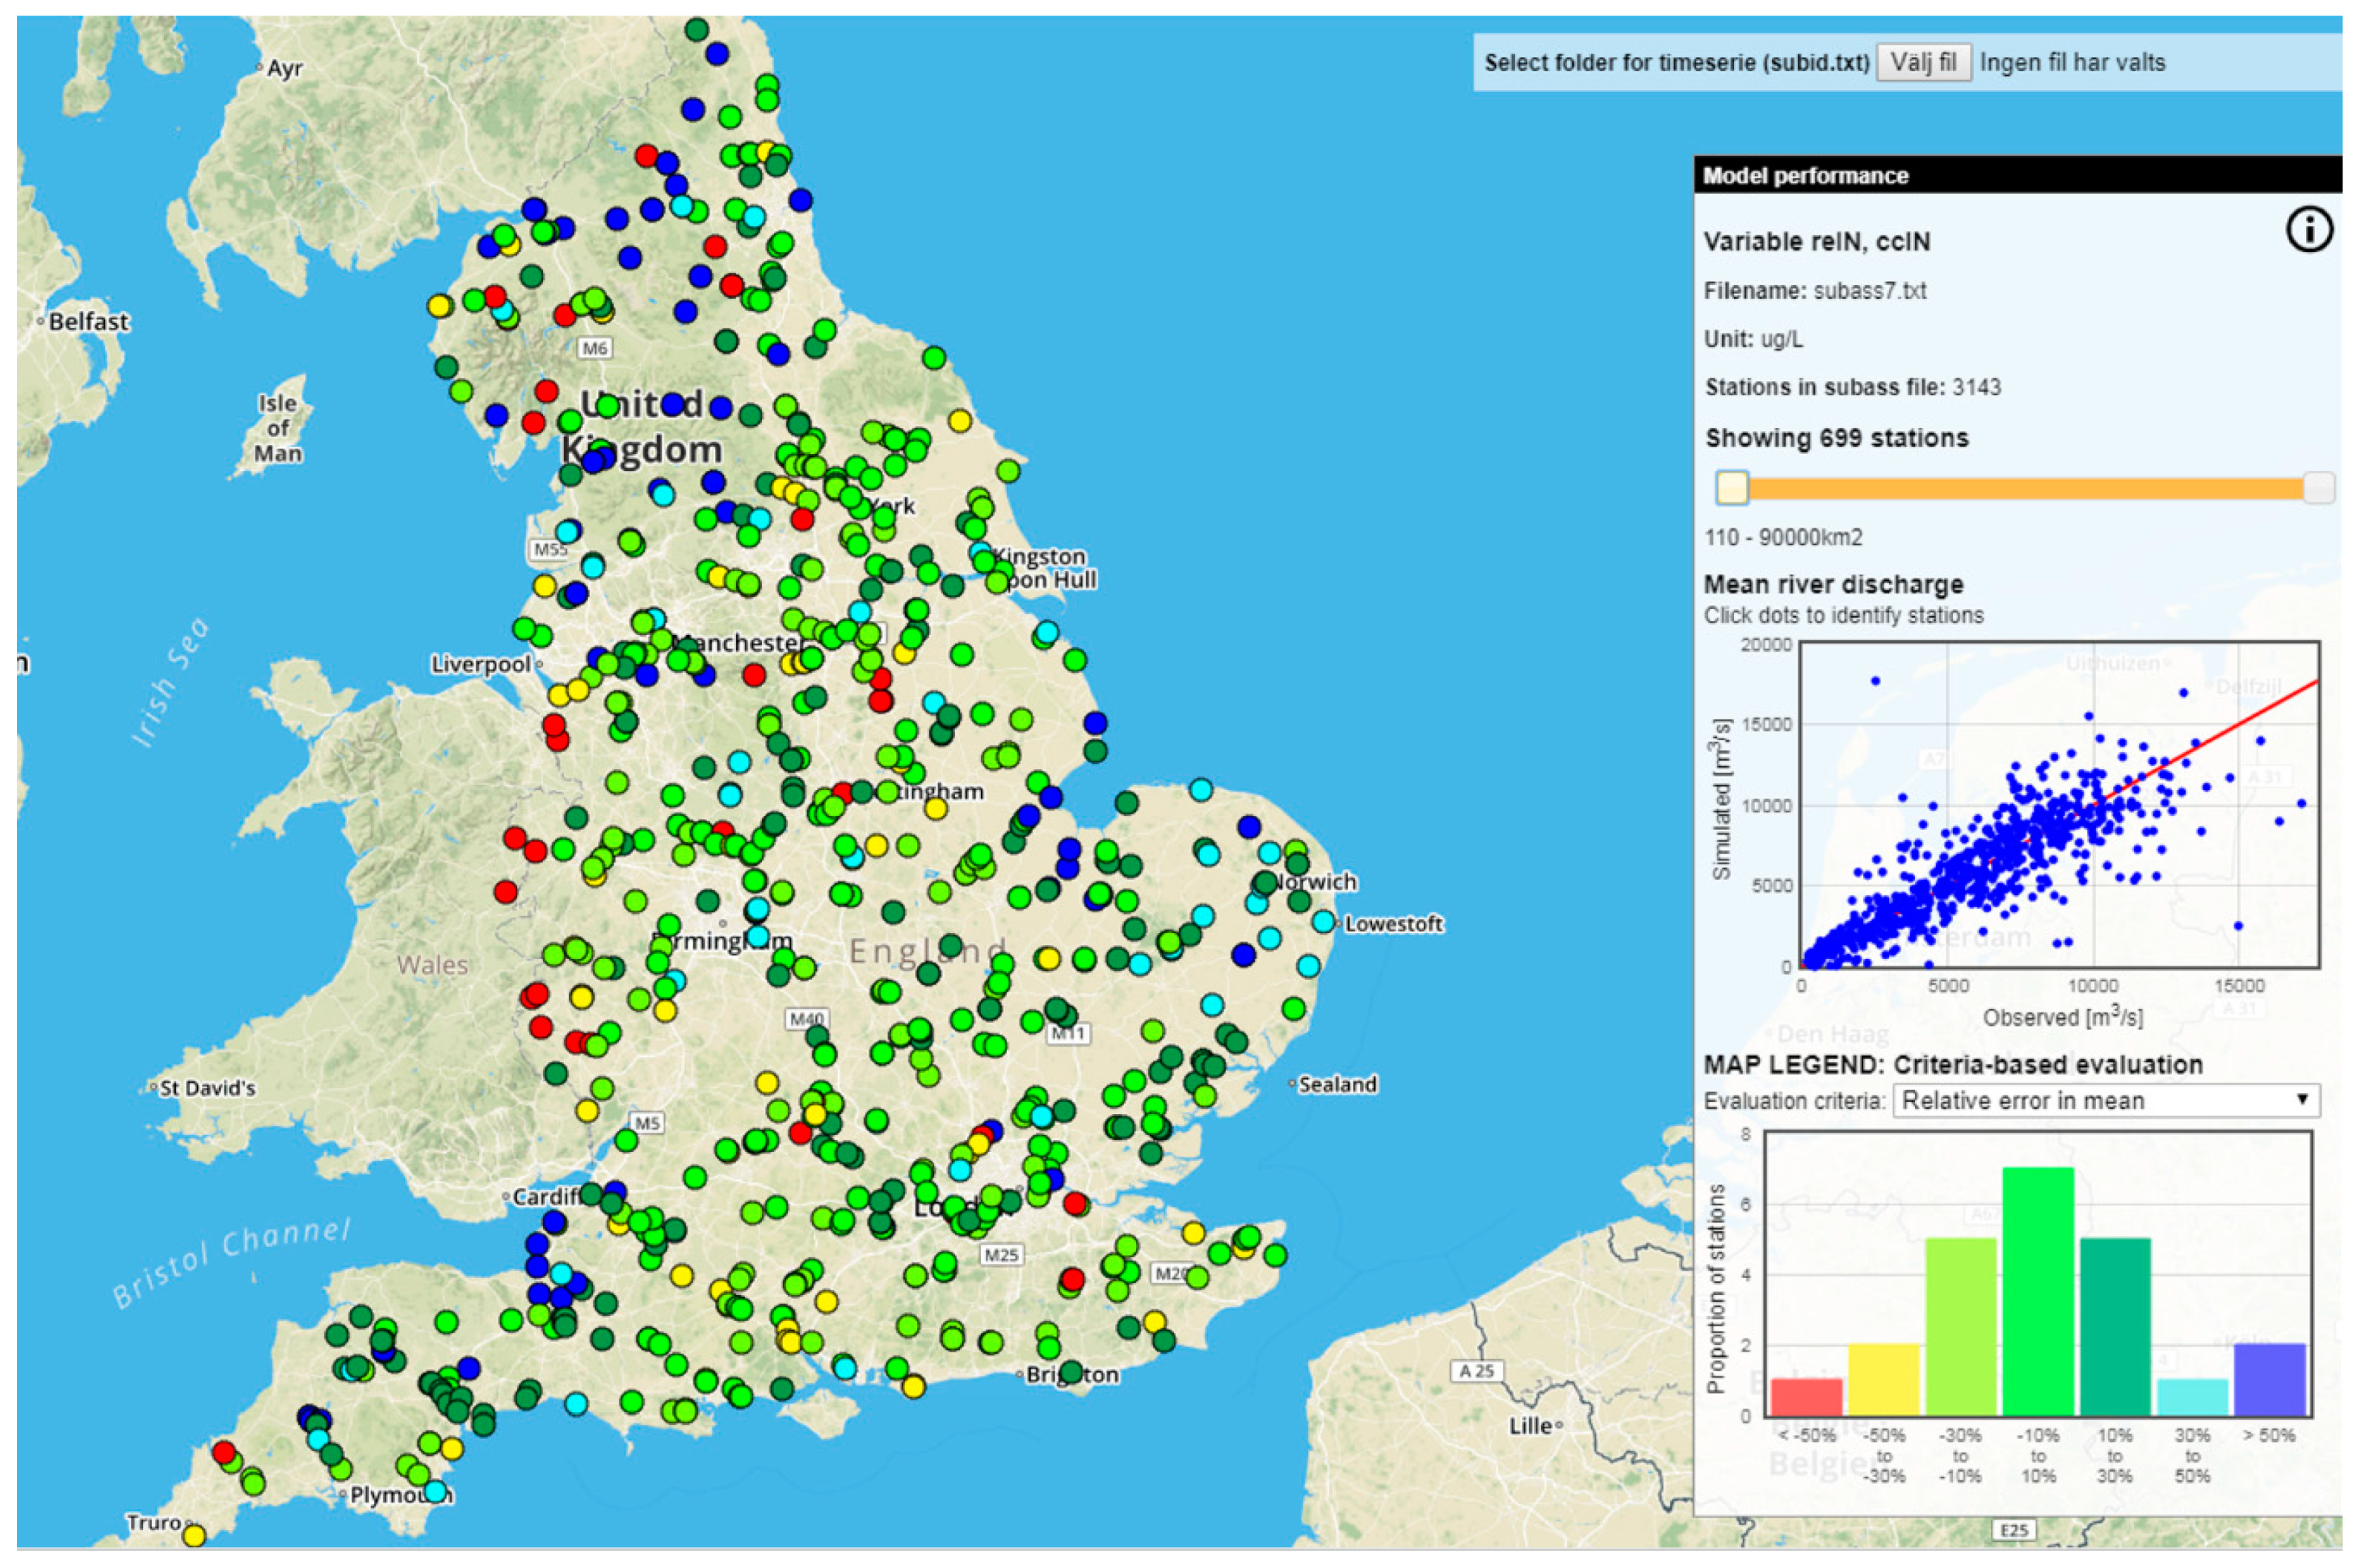
Task: Click the outlier dot at top-left of scatter plot
Action: pyautogui.click(x=1875, y=681)
